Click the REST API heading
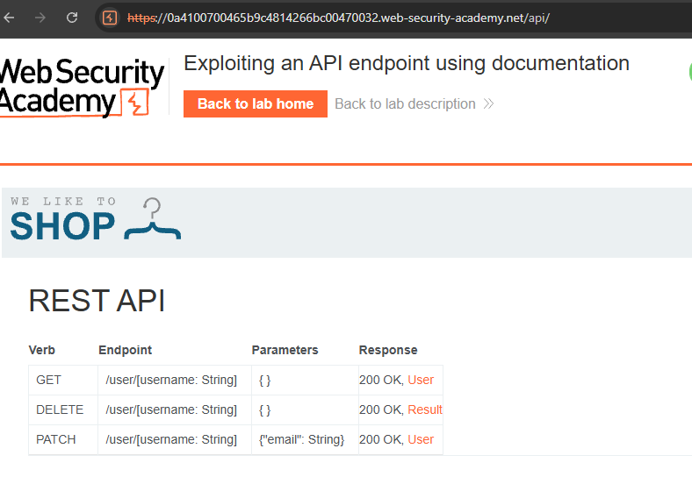692x477 pixels. 97,301
